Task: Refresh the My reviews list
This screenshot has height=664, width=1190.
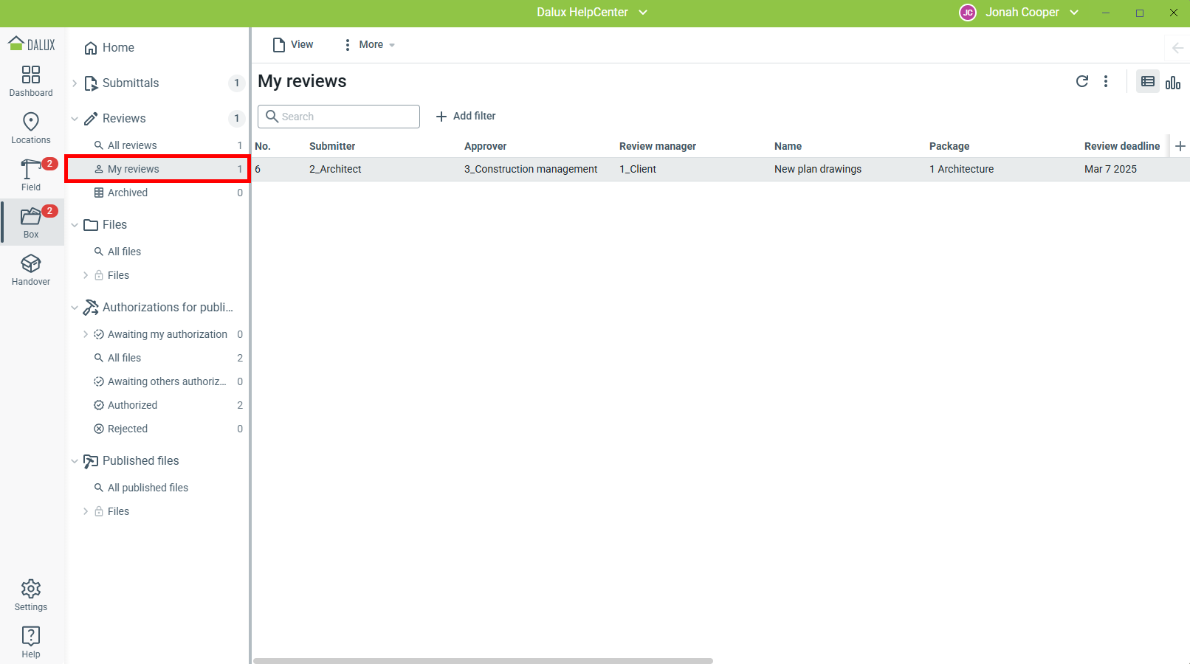Action: (1082, 81)
